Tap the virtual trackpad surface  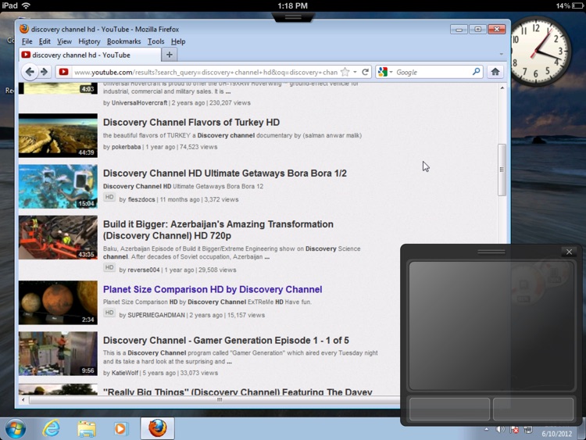click(491, 326)
